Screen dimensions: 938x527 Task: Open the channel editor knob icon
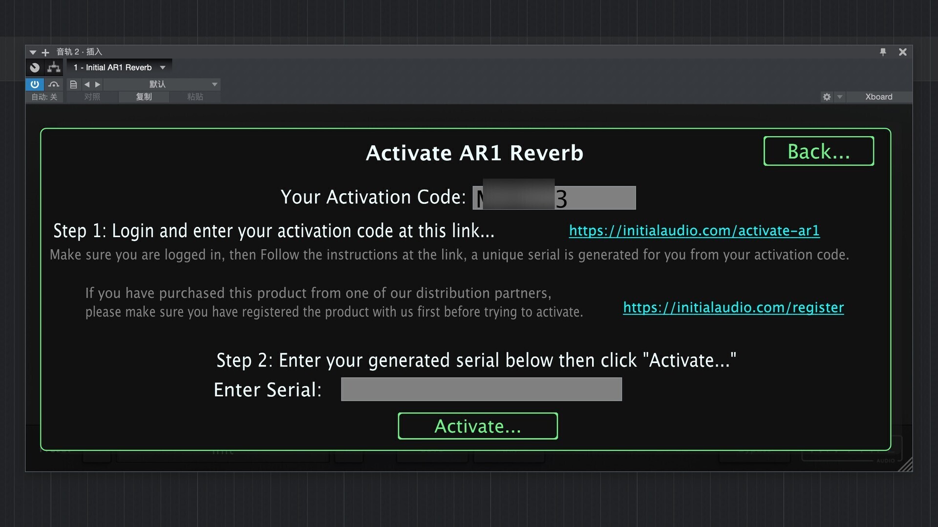point(35,67)
